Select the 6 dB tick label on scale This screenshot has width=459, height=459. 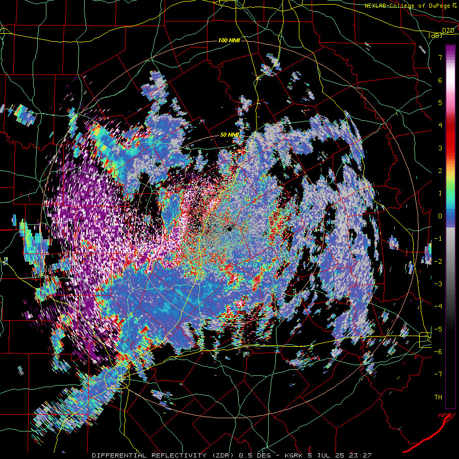pos(440,80)
